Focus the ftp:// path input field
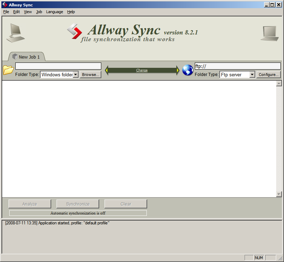284x262 pixels. [238, 66]
